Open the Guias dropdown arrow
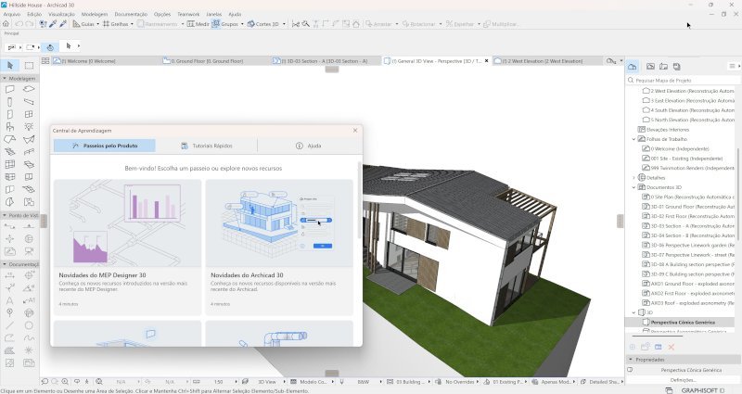 tap(98, 24)
